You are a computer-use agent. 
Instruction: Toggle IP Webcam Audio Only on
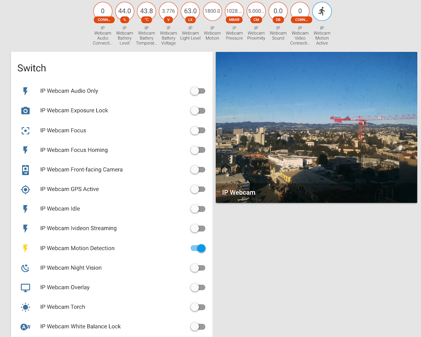point(198,91)
